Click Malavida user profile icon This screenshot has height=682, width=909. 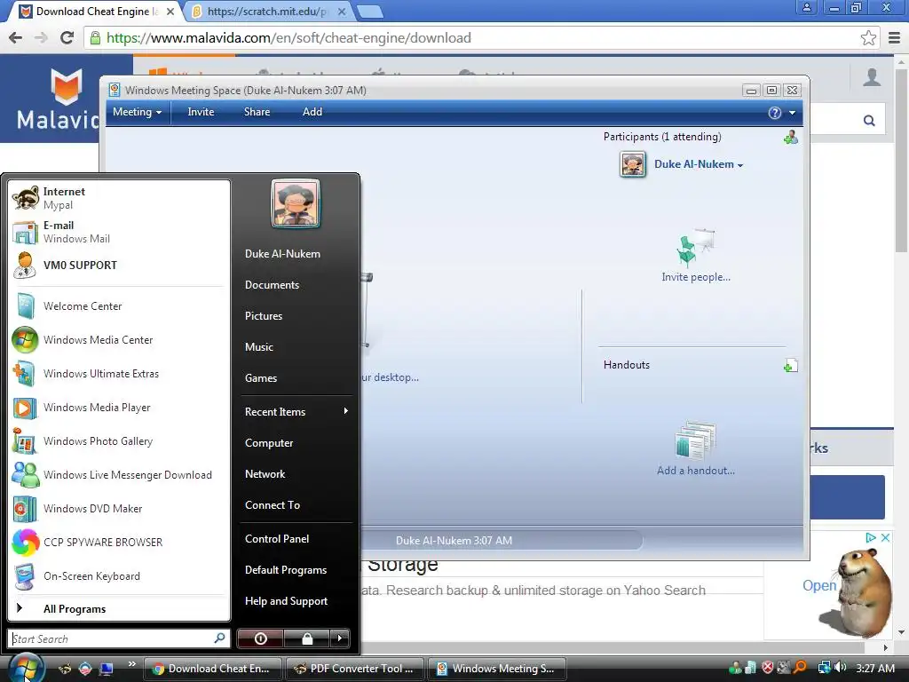click(872, 77)
